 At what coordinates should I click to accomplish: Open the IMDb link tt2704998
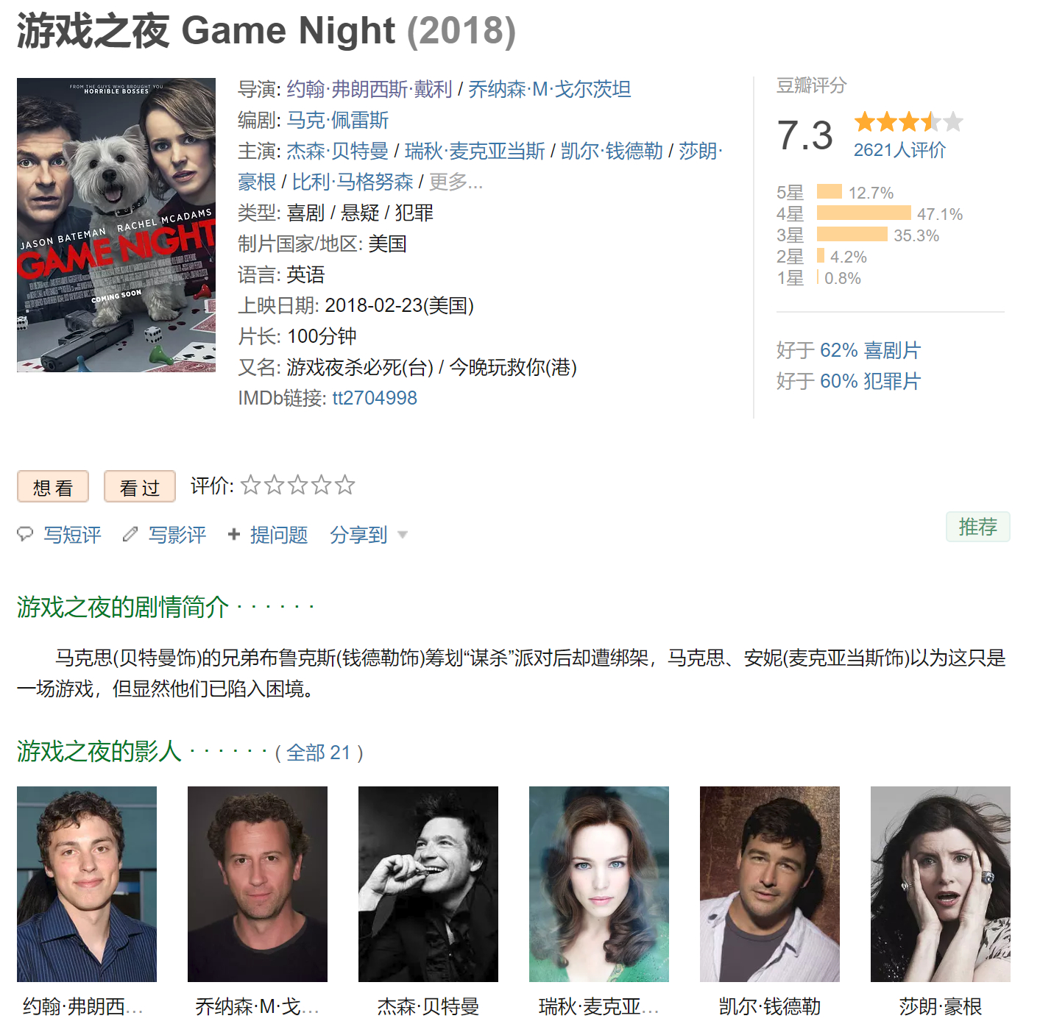(375, 398)
